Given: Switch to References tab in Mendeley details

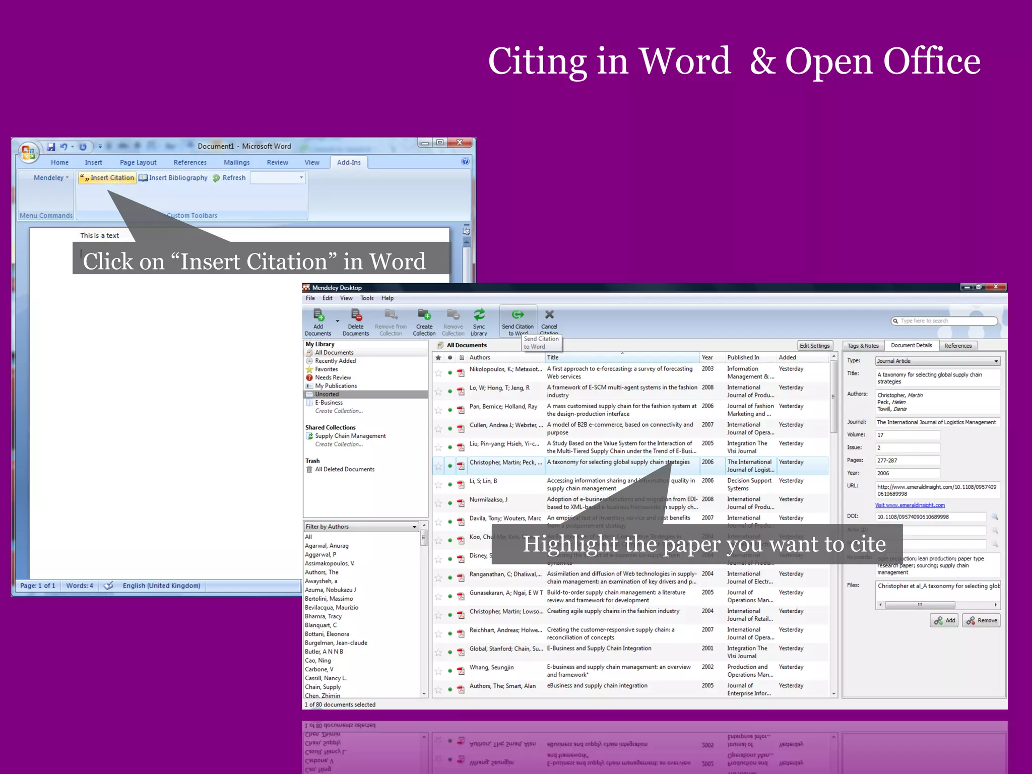Looking at the screenshot, I should (958, 346).
